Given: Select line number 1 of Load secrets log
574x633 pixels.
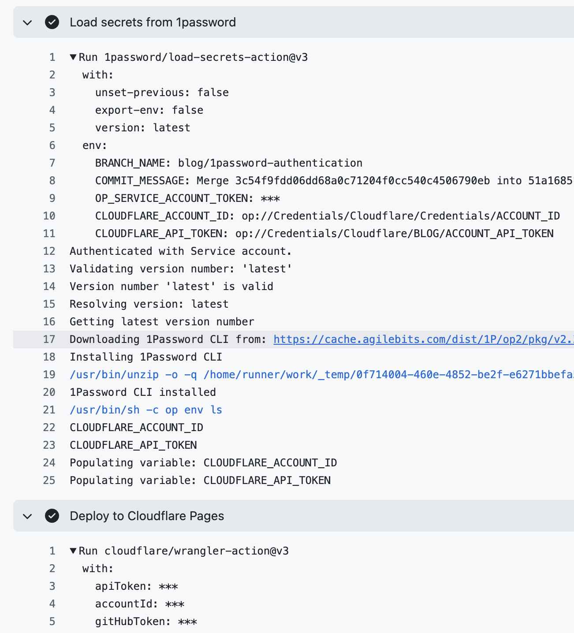Looking at the screenshot, I should (52, 57).
